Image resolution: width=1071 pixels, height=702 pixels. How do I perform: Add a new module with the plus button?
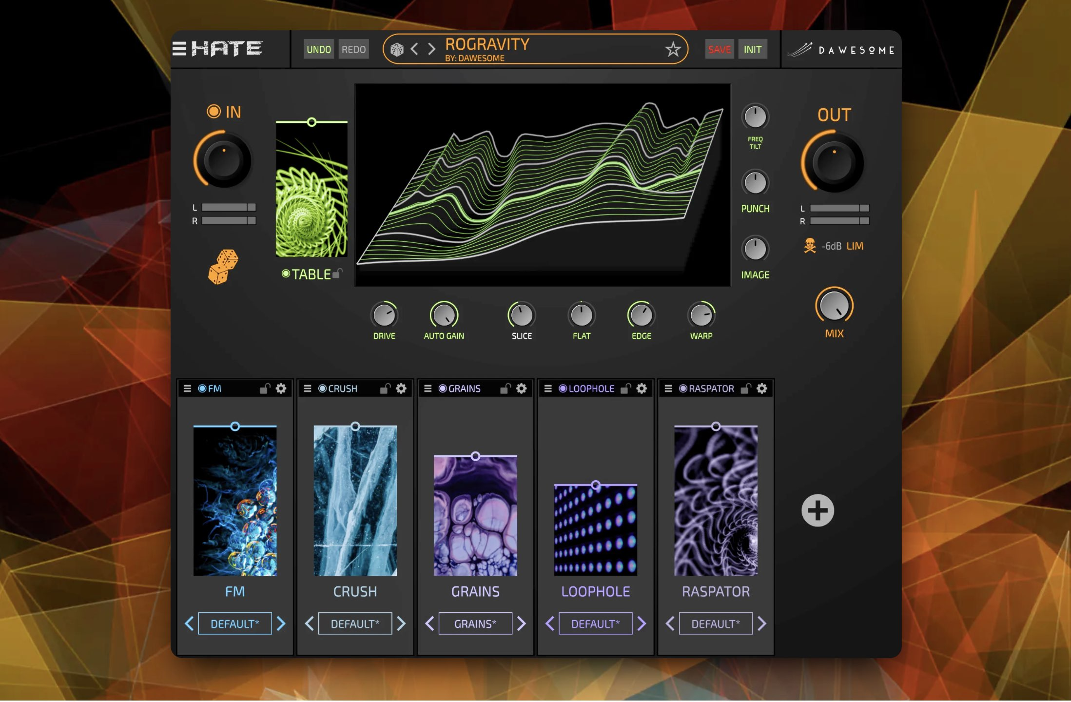pos(818,510)
